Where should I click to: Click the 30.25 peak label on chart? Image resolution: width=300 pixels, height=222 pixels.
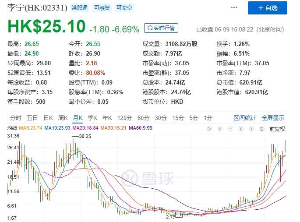[x=85, y=136]
